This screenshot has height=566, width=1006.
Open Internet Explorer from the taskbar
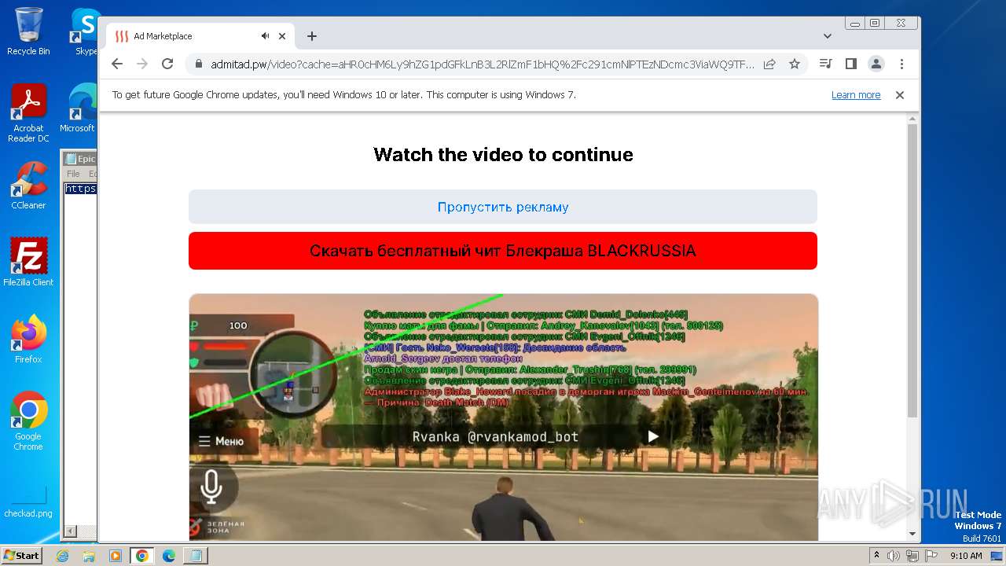63,556
